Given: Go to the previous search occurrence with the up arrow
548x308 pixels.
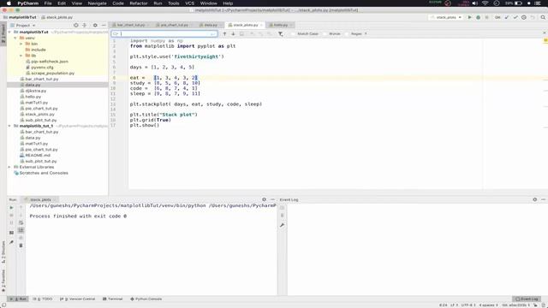Looking at the screenshot, I should tap(224, 34).
